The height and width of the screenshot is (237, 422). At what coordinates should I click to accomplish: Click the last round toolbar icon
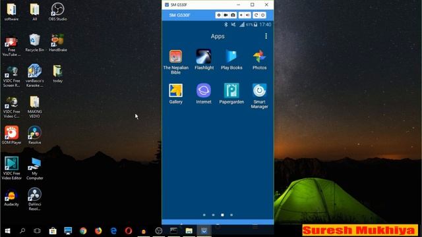point(263,15)
